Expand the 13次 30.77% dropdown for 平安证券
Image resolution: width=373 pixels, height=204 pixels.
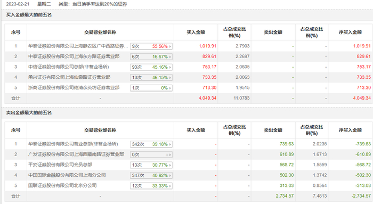[151, 165]
